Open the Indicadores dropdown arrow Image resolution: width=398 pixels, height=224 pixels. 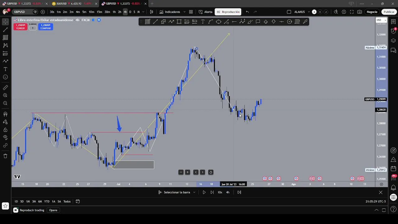point(184,12)
